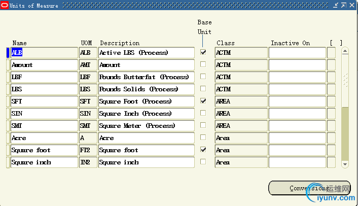This screenshot has height=206, width=358.
Task: Click Inactive On field for SMT row
Action: tap(297, 126)
